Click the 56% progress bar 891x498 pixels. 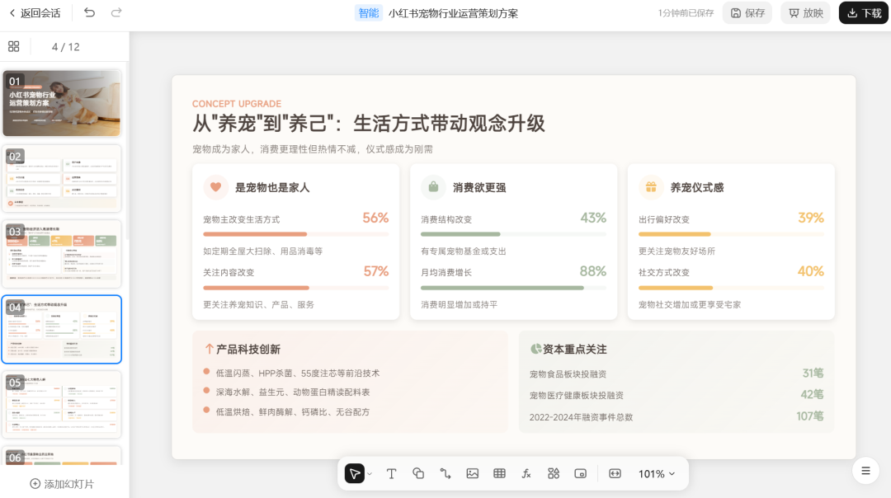coord(296,234)
